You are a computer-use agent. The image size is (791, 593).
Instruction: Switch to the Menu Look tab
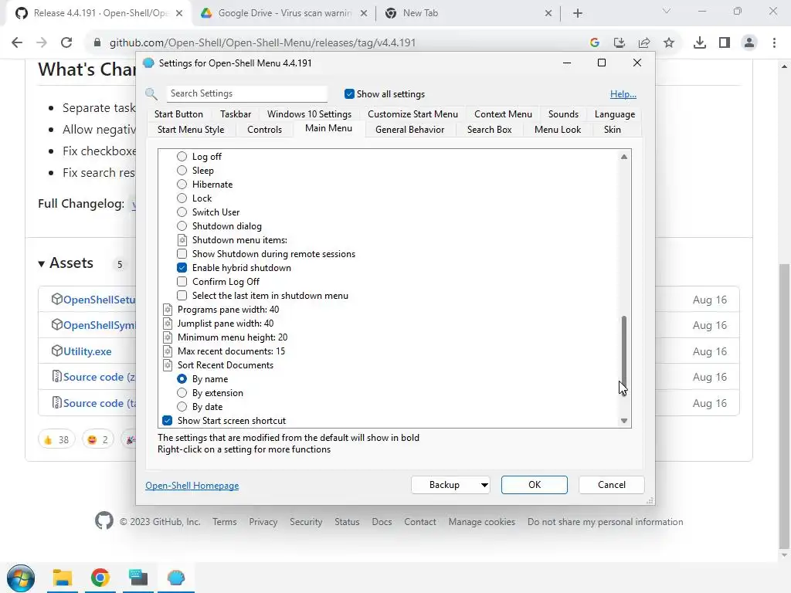coord(558,130)
